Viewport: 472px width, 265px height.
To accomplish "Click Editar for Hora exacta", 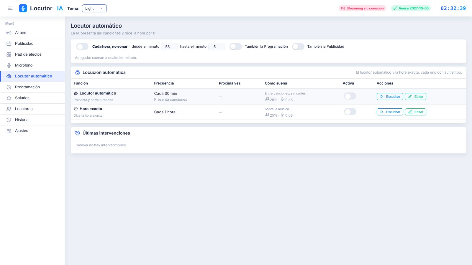I will coord(416,112).
